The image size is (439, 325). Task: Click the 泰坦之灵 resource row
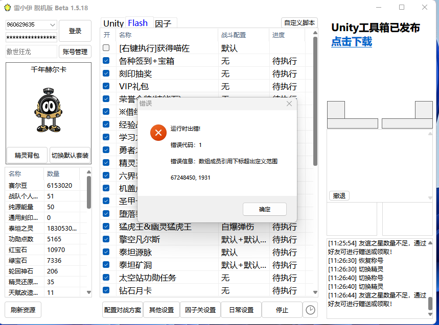tap(46, 228)
